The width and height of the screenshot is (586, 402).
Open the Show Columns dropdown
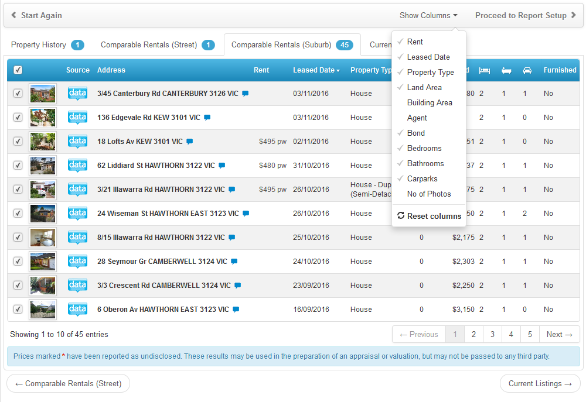point(428,16)
